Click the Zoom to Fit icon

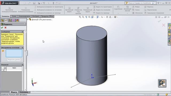[x=80, y=17]
